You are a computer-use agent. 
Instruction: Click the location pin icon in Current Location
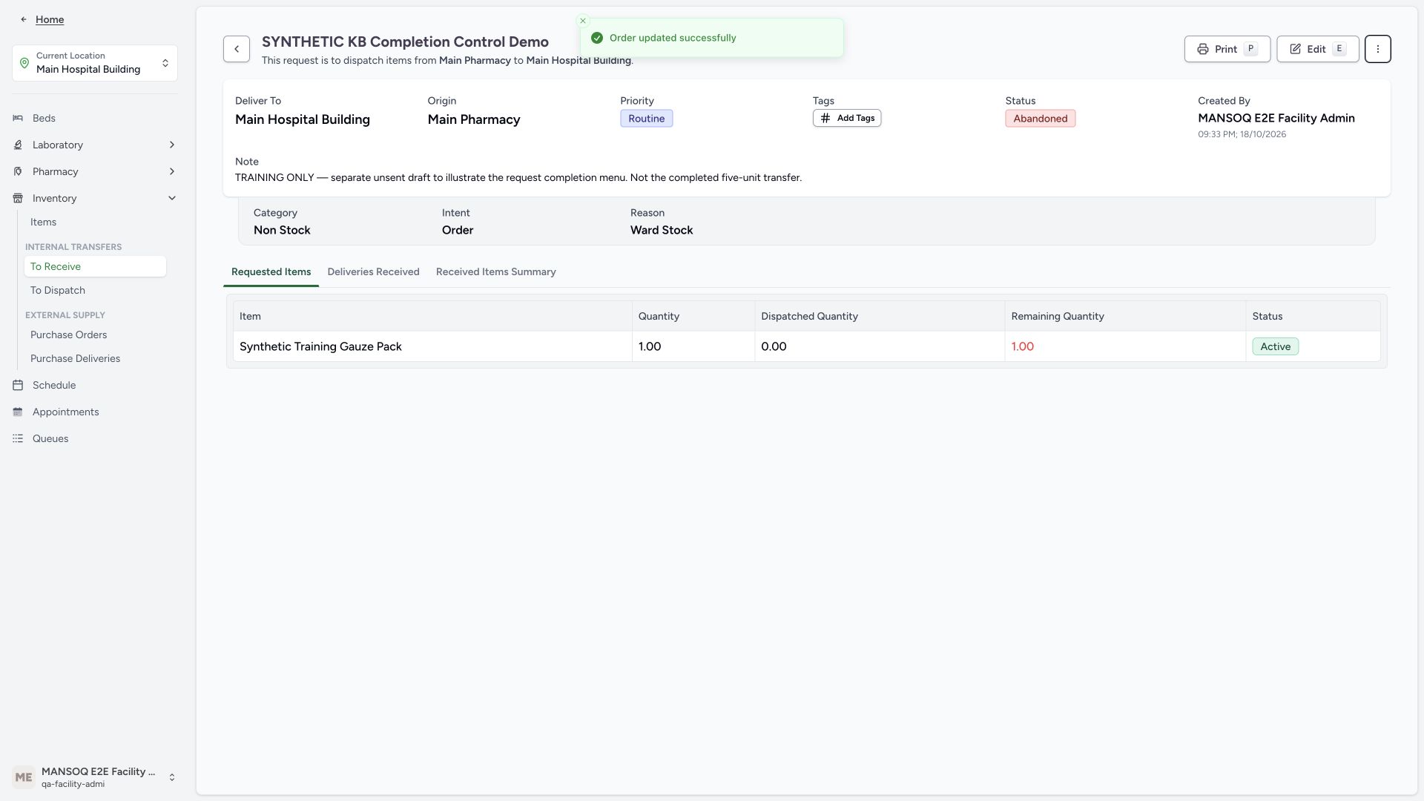[x=24, y=63]
